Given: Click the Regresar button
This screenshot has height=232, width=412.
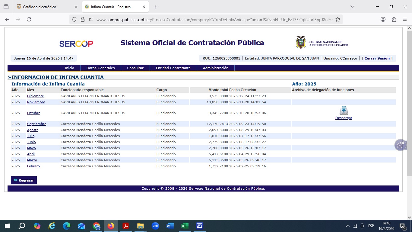Looking at the screenshot, I should [24, 180].
